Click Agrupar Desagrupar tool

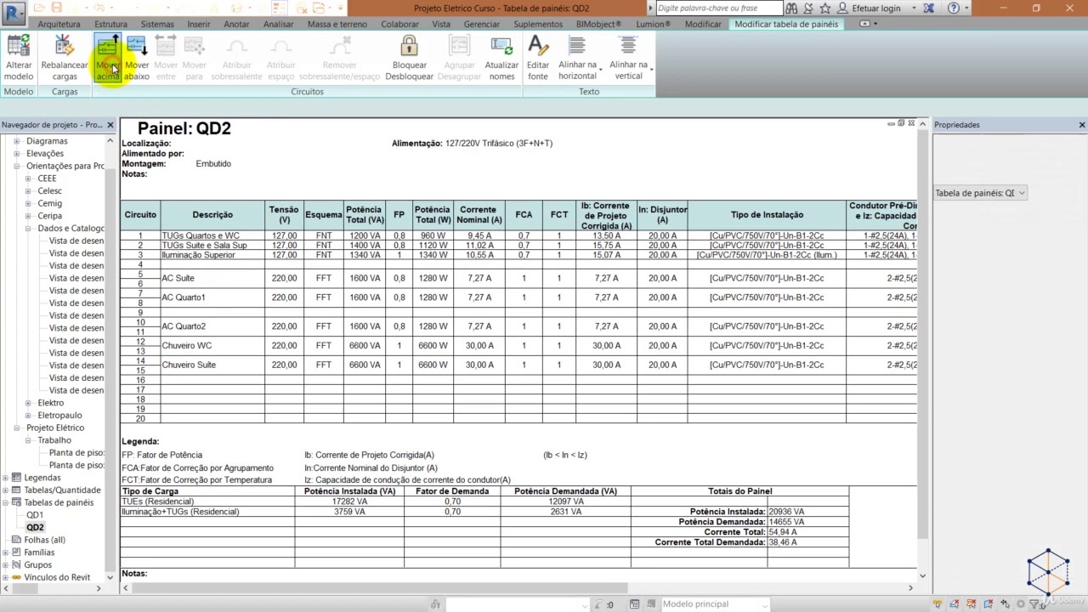[459, 58]
